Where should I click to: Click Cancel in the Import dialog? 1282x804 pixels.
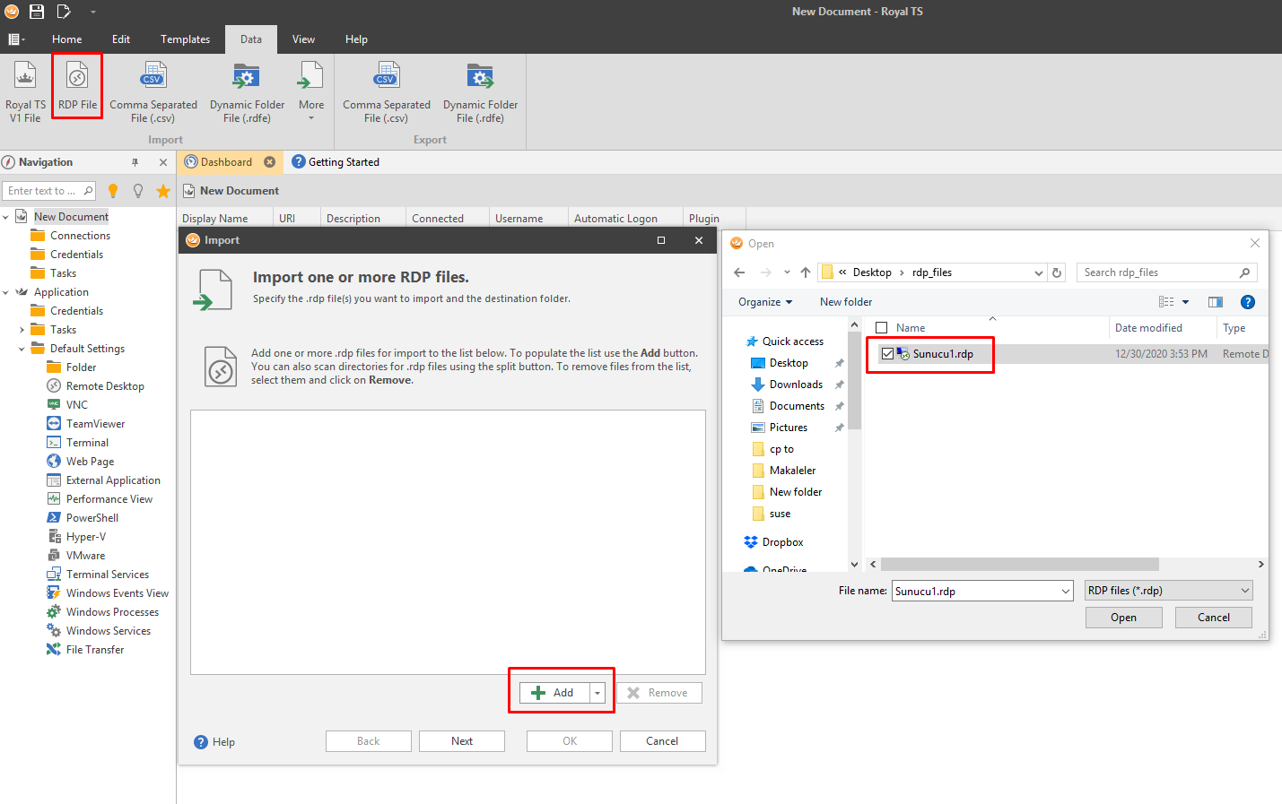(662, 741)
